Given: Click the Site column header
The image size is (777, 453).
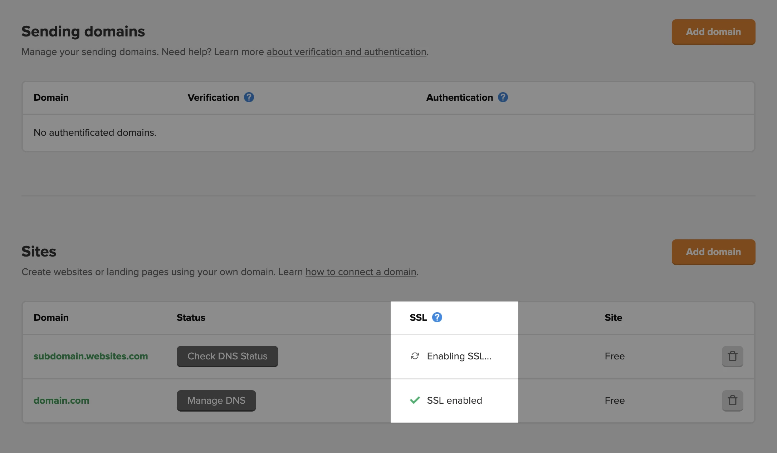Looking at the screenshot, I should [x=613, y=318].
